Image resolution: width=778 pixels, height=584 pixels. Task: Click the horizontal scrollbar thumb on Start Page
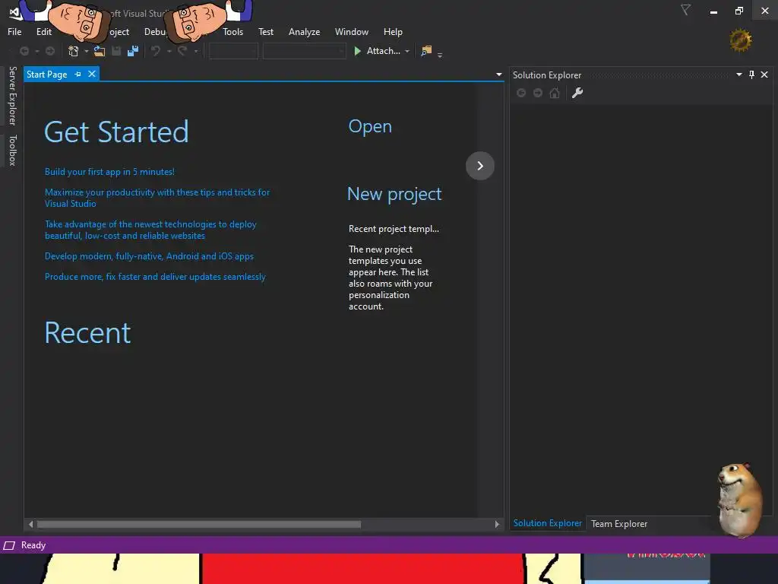[x=199, y=525]
